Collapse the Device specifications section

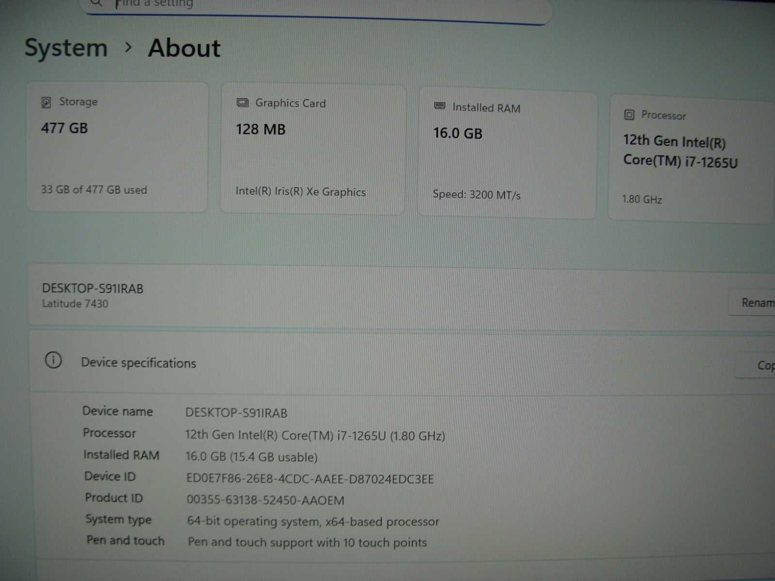pyautogui.click(x=387, y=363)
